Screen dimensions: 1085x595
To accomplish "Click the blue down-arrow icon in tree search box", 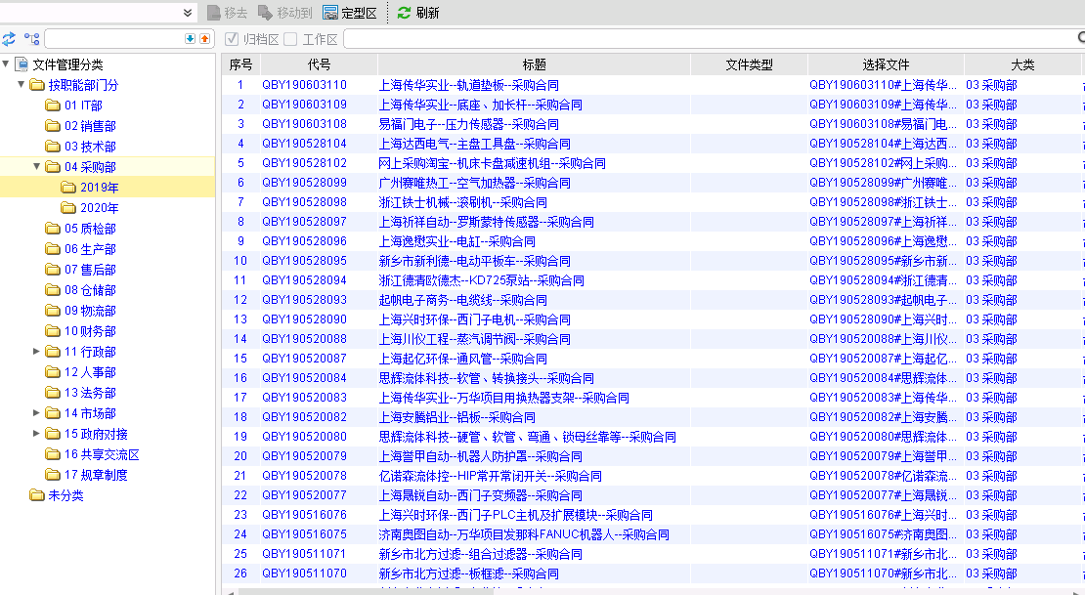I will (190, 39).
